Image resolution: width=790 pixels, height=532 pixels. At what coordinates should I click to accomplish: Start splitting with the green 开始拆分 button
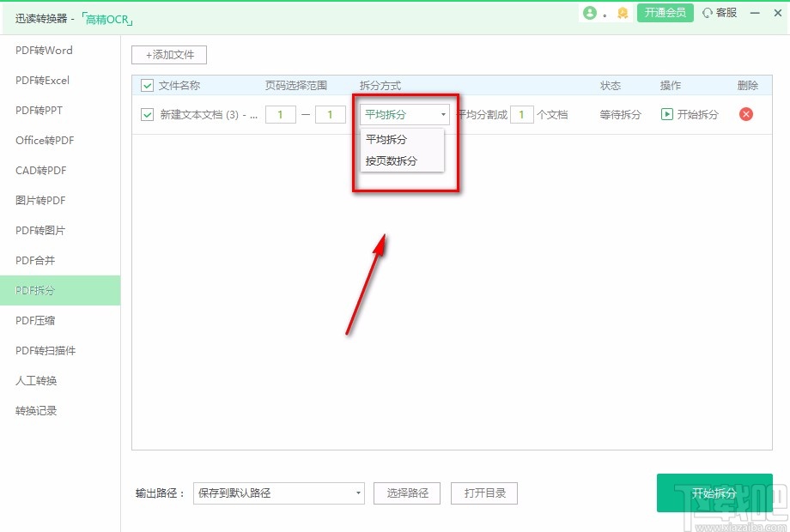click(714, 493)
